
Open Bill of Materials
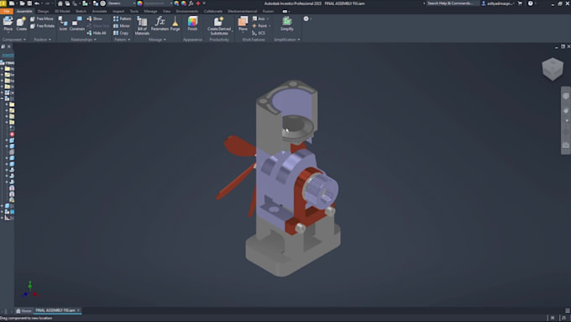click(142, 25)
